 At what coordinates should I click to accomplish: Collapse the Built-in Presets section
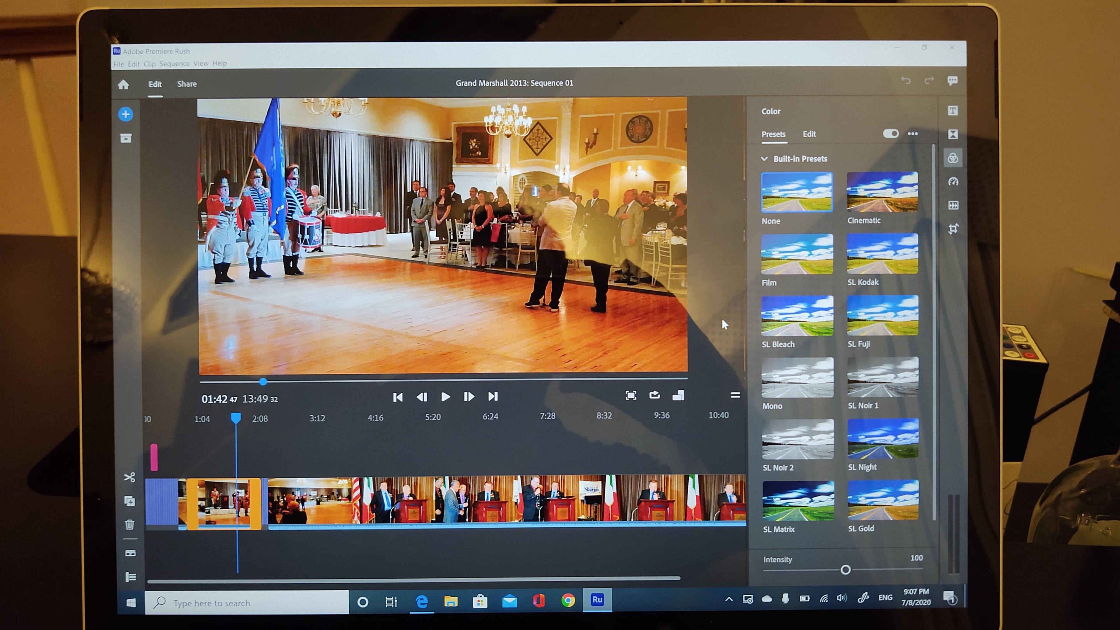(764, 159)
